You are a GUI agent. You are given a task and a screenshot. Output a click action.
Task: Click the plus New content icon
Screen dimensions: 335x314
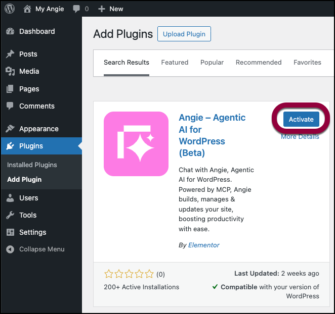pos(101,9)
